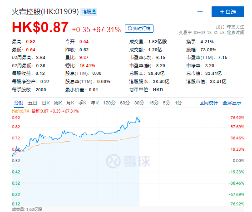252x212 pixels.
Task: Click the 市净率 value 3.20
Action: click(x=210, y=65)
